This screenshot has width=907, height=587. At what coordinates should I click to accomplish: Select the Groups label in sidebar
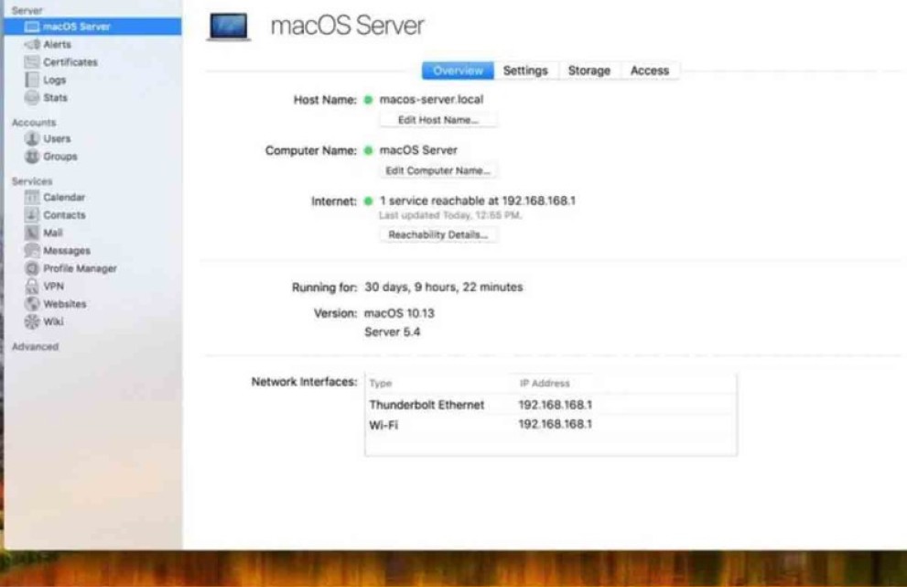tap(60, 157)
